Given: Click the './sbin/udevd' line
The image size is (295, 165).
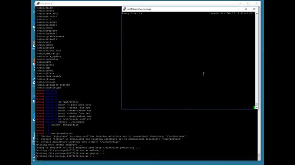Looking at the screenshot, I should tap(44, 71).
